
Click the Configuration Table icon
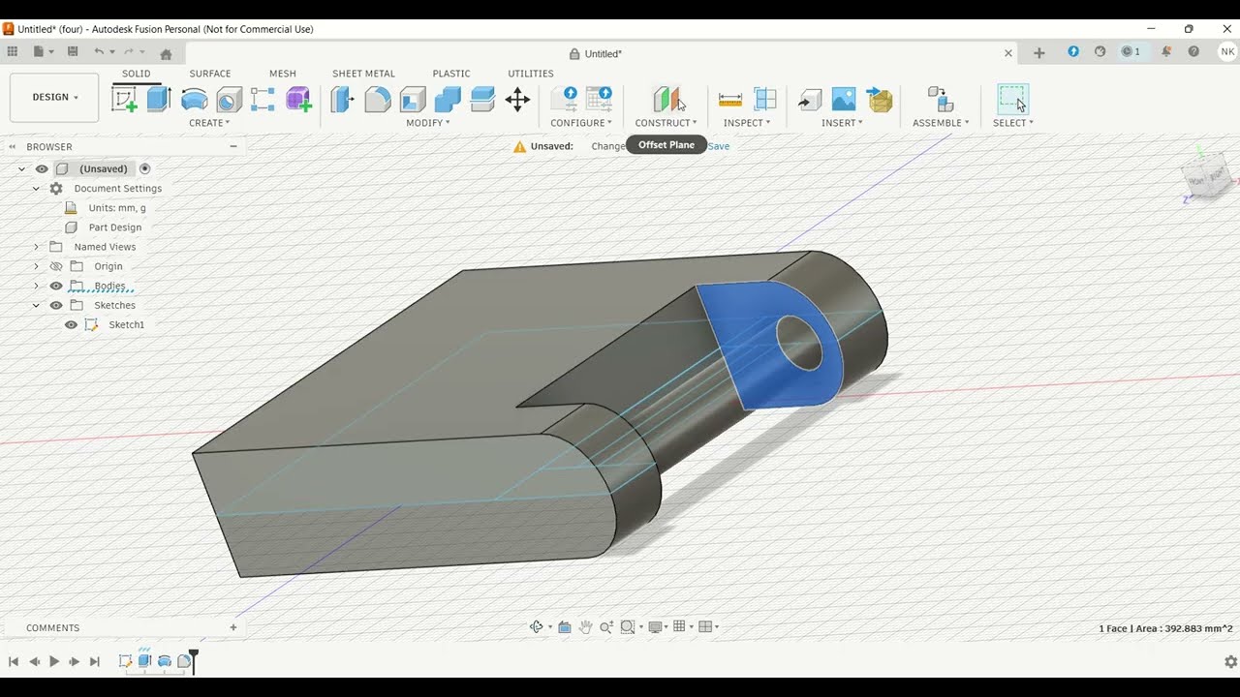pos(599,99)
